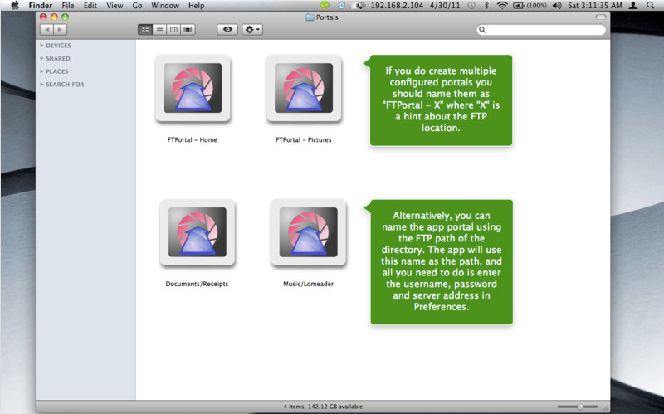This screenshot has width=664, height=414.
Task: Toggle the toolbar pill button in title bar
Action: point(600,17)
